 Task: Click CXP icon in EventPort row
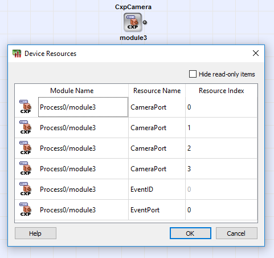pyautogui.click(x=25, y=209)
